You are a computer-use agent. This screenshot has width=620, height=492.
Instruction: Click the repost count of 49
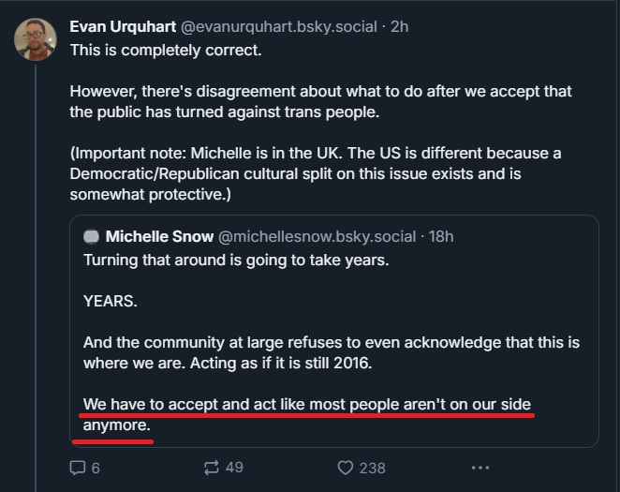pos(233,467)
